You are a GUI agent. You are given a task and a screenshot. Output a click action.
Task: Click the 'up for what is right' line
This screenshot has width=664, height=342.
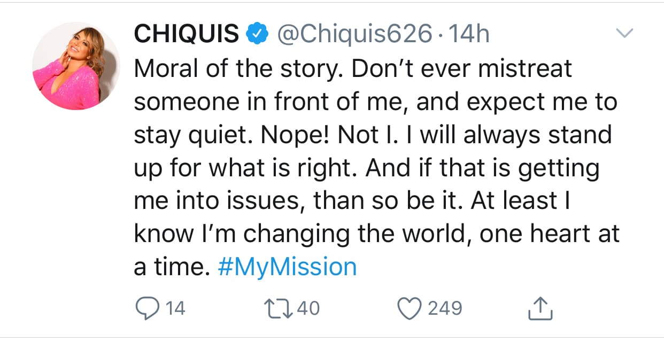(x=366, y=168)
